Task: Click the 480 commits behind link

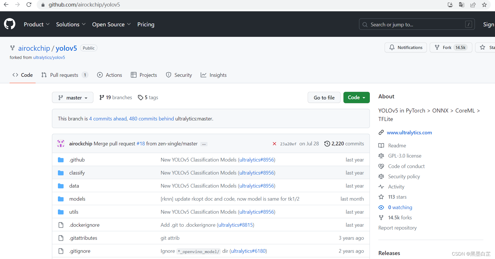Action: 152,119
